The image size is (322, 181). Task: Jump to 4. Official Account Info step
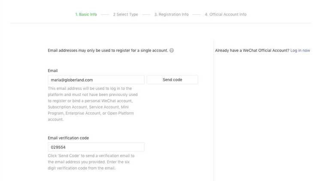(225, 14)
